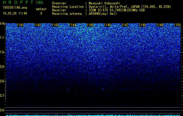Screen dimensions: 183x116
Task: Click the 1143 time marker
Action: pos(55,25)
